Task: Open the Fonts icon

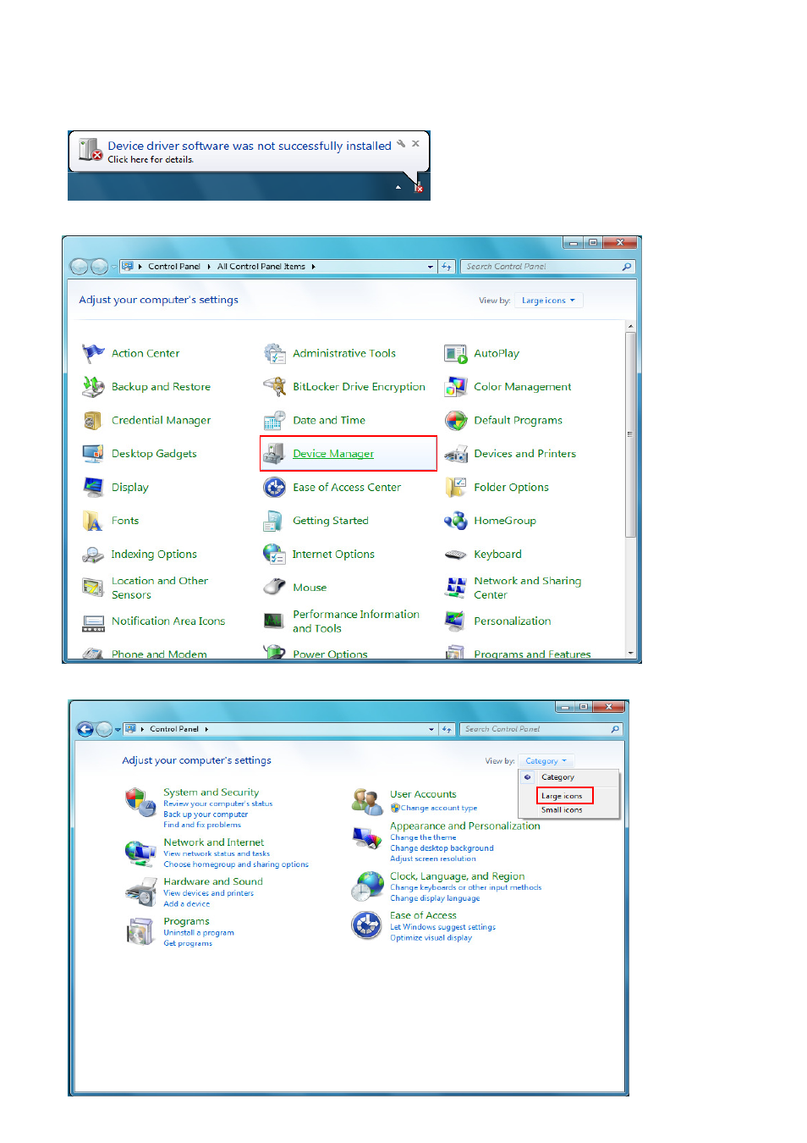Action: point(93,521)
